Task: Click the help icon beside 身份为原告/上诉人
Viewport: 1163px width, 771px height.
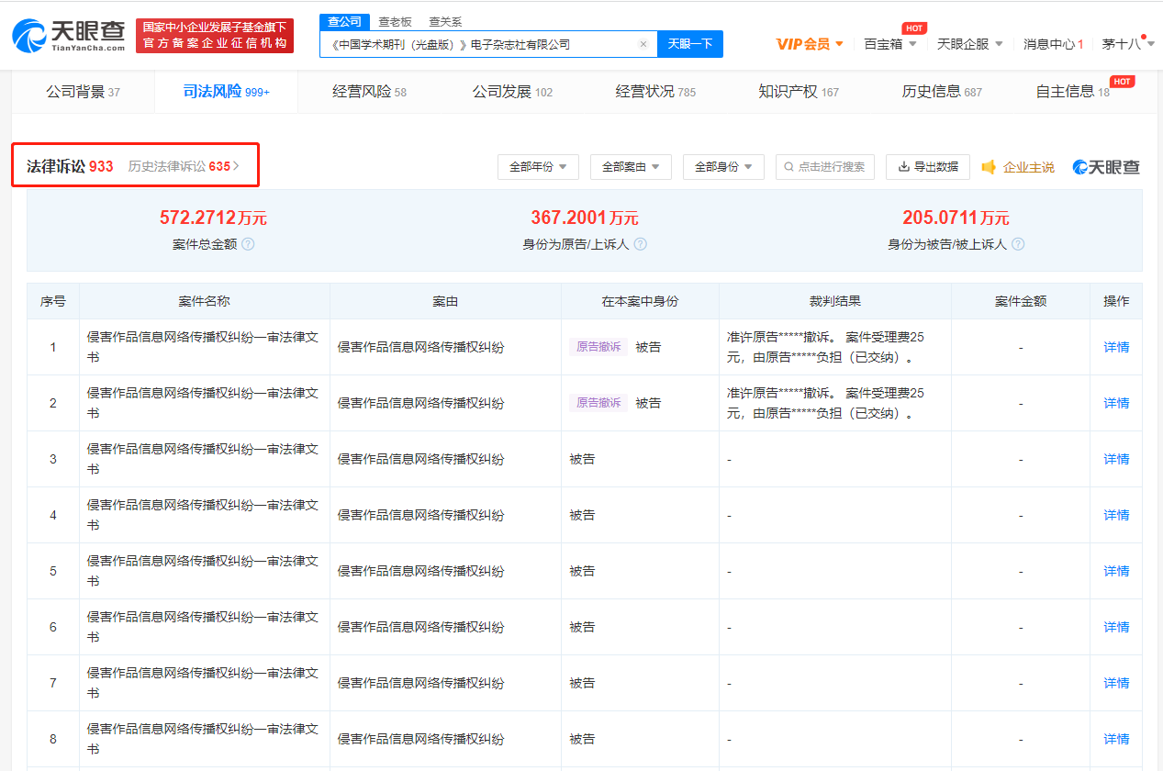Action: coord(641,244)
